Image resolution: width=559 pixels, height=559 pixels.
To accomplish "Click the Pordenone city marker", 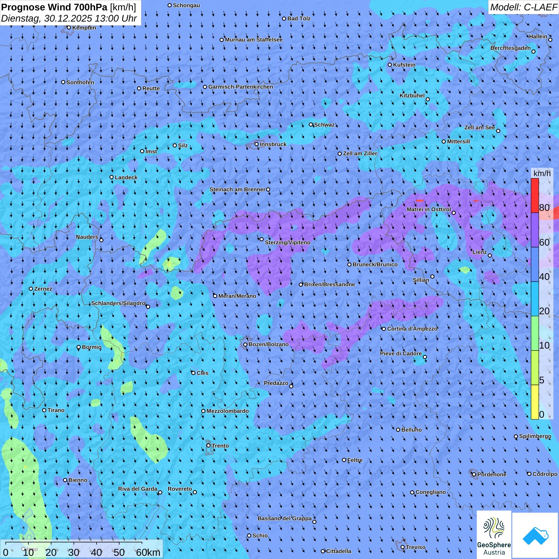I will pyautogui.click(x=474, y=475).
